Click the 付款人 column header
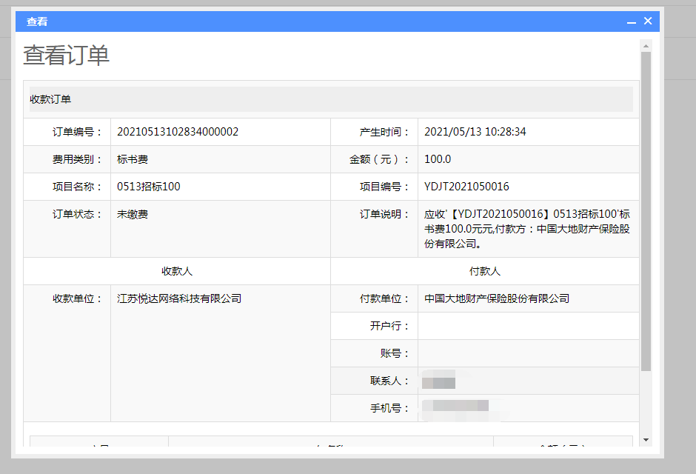This screenshot has width=696, height=474. (485, 271)
